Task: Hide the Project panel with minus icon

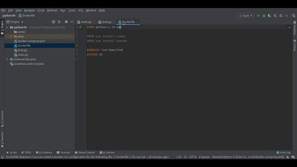Action: pos(72,22)
